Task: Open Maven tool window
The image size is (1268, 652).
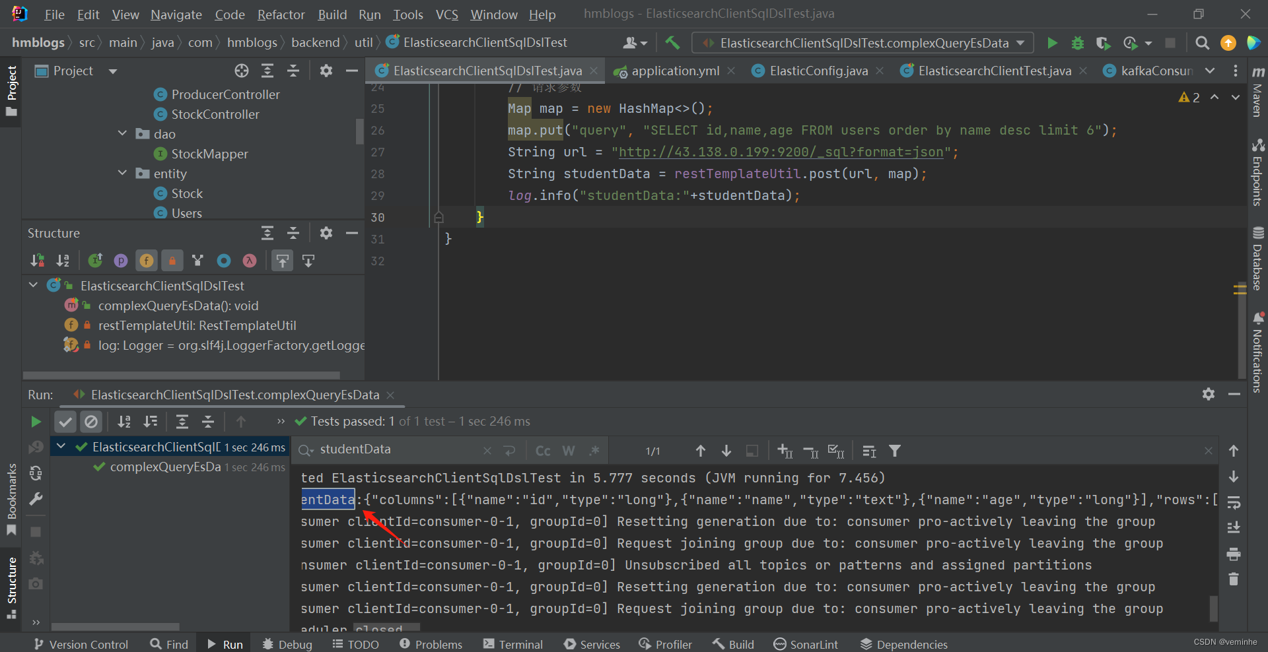Action: coord(1258,92)
